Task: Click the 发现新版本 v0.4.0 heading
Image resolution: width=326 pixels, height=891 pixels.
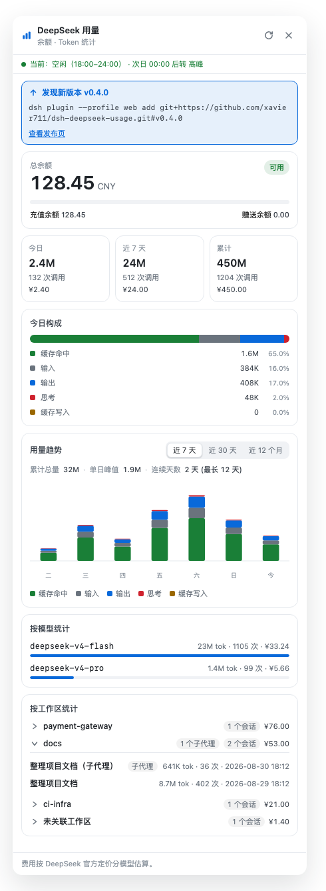Action: click(75, 93)
